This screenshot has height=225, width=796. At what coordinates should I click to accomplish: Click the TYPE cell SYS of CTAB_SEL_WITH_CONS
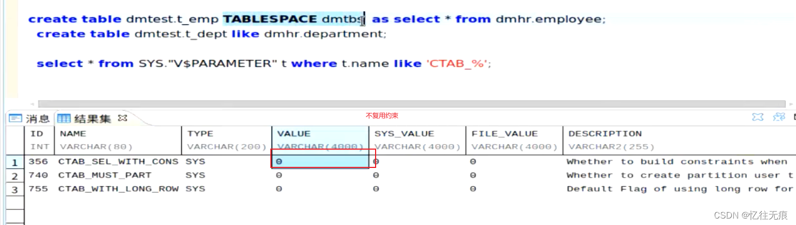click(x=227, y=161)
